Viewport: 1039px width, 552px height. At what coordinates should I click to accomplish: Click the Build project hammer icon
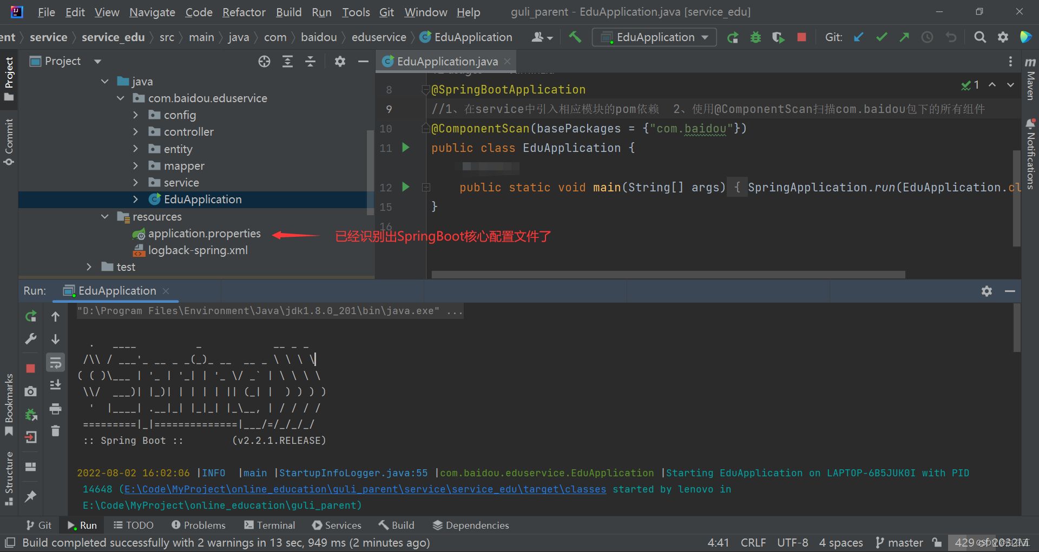575,37
